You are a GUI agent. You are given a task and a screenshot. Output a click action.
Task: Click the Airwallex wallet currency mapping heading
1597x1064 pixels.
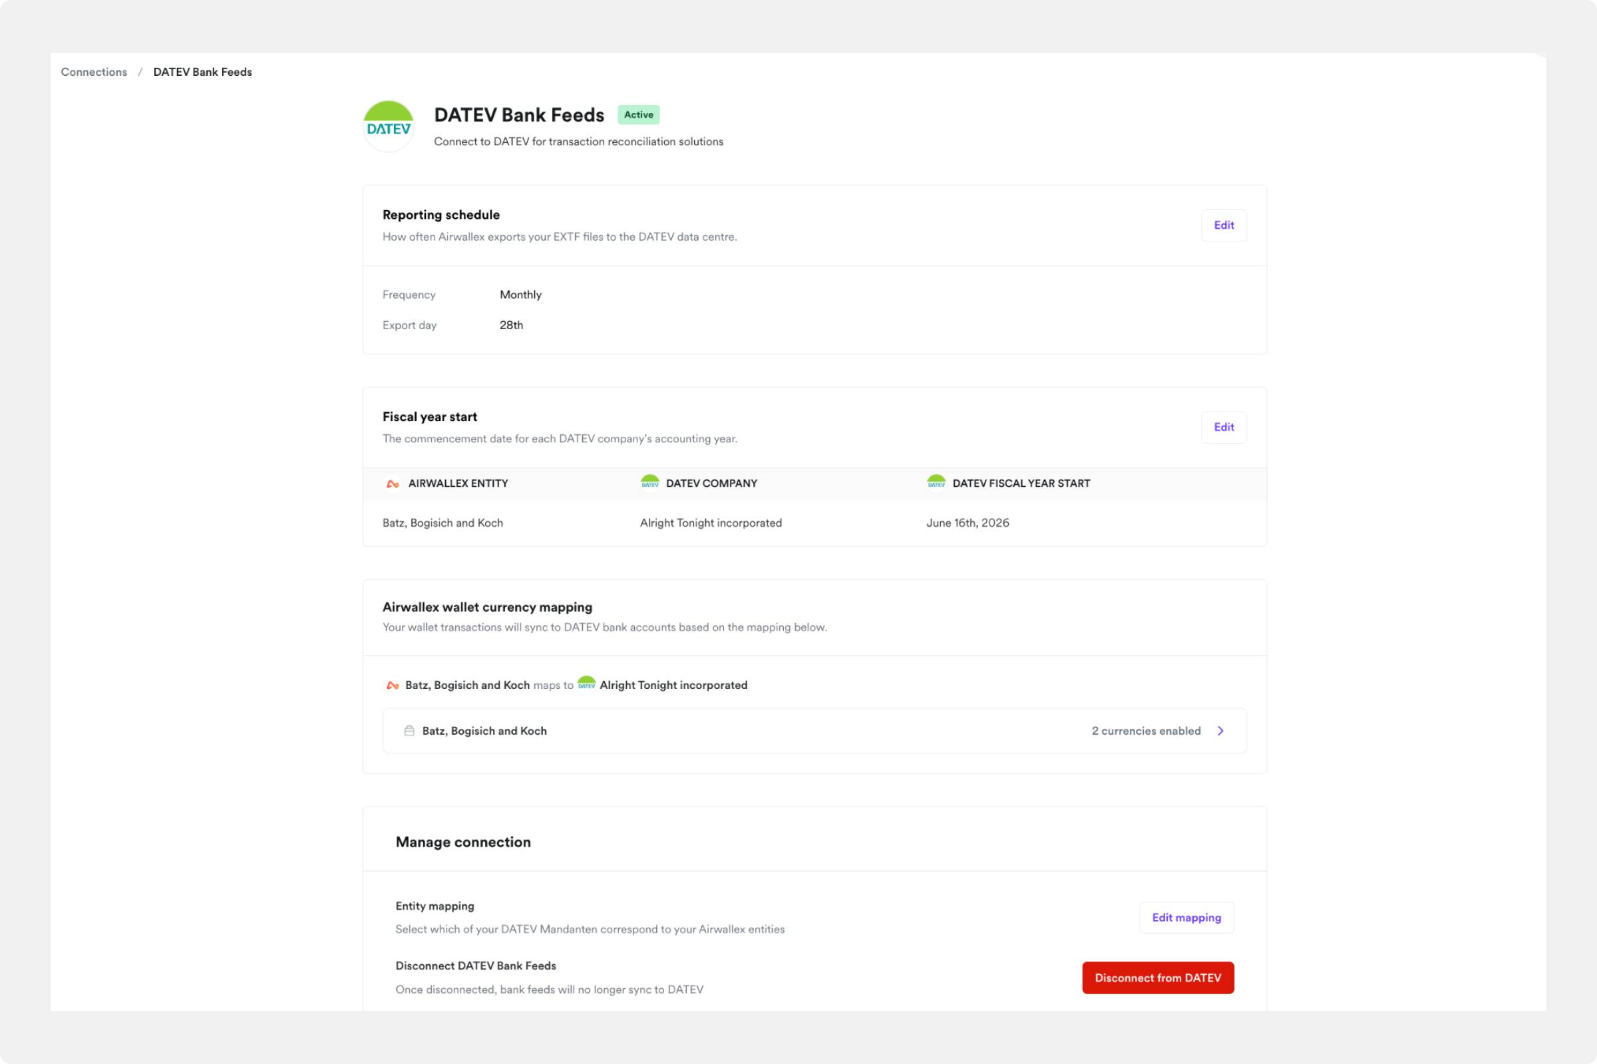[x=488, y=606]
